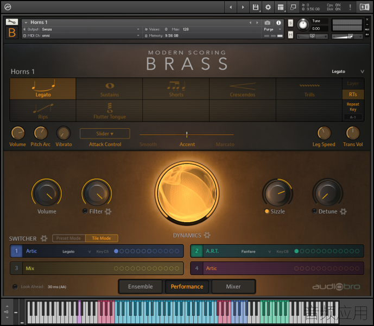374x326 pixels.
Task: Click A-1 repeat key value
Action: click(x=353, y=117)
